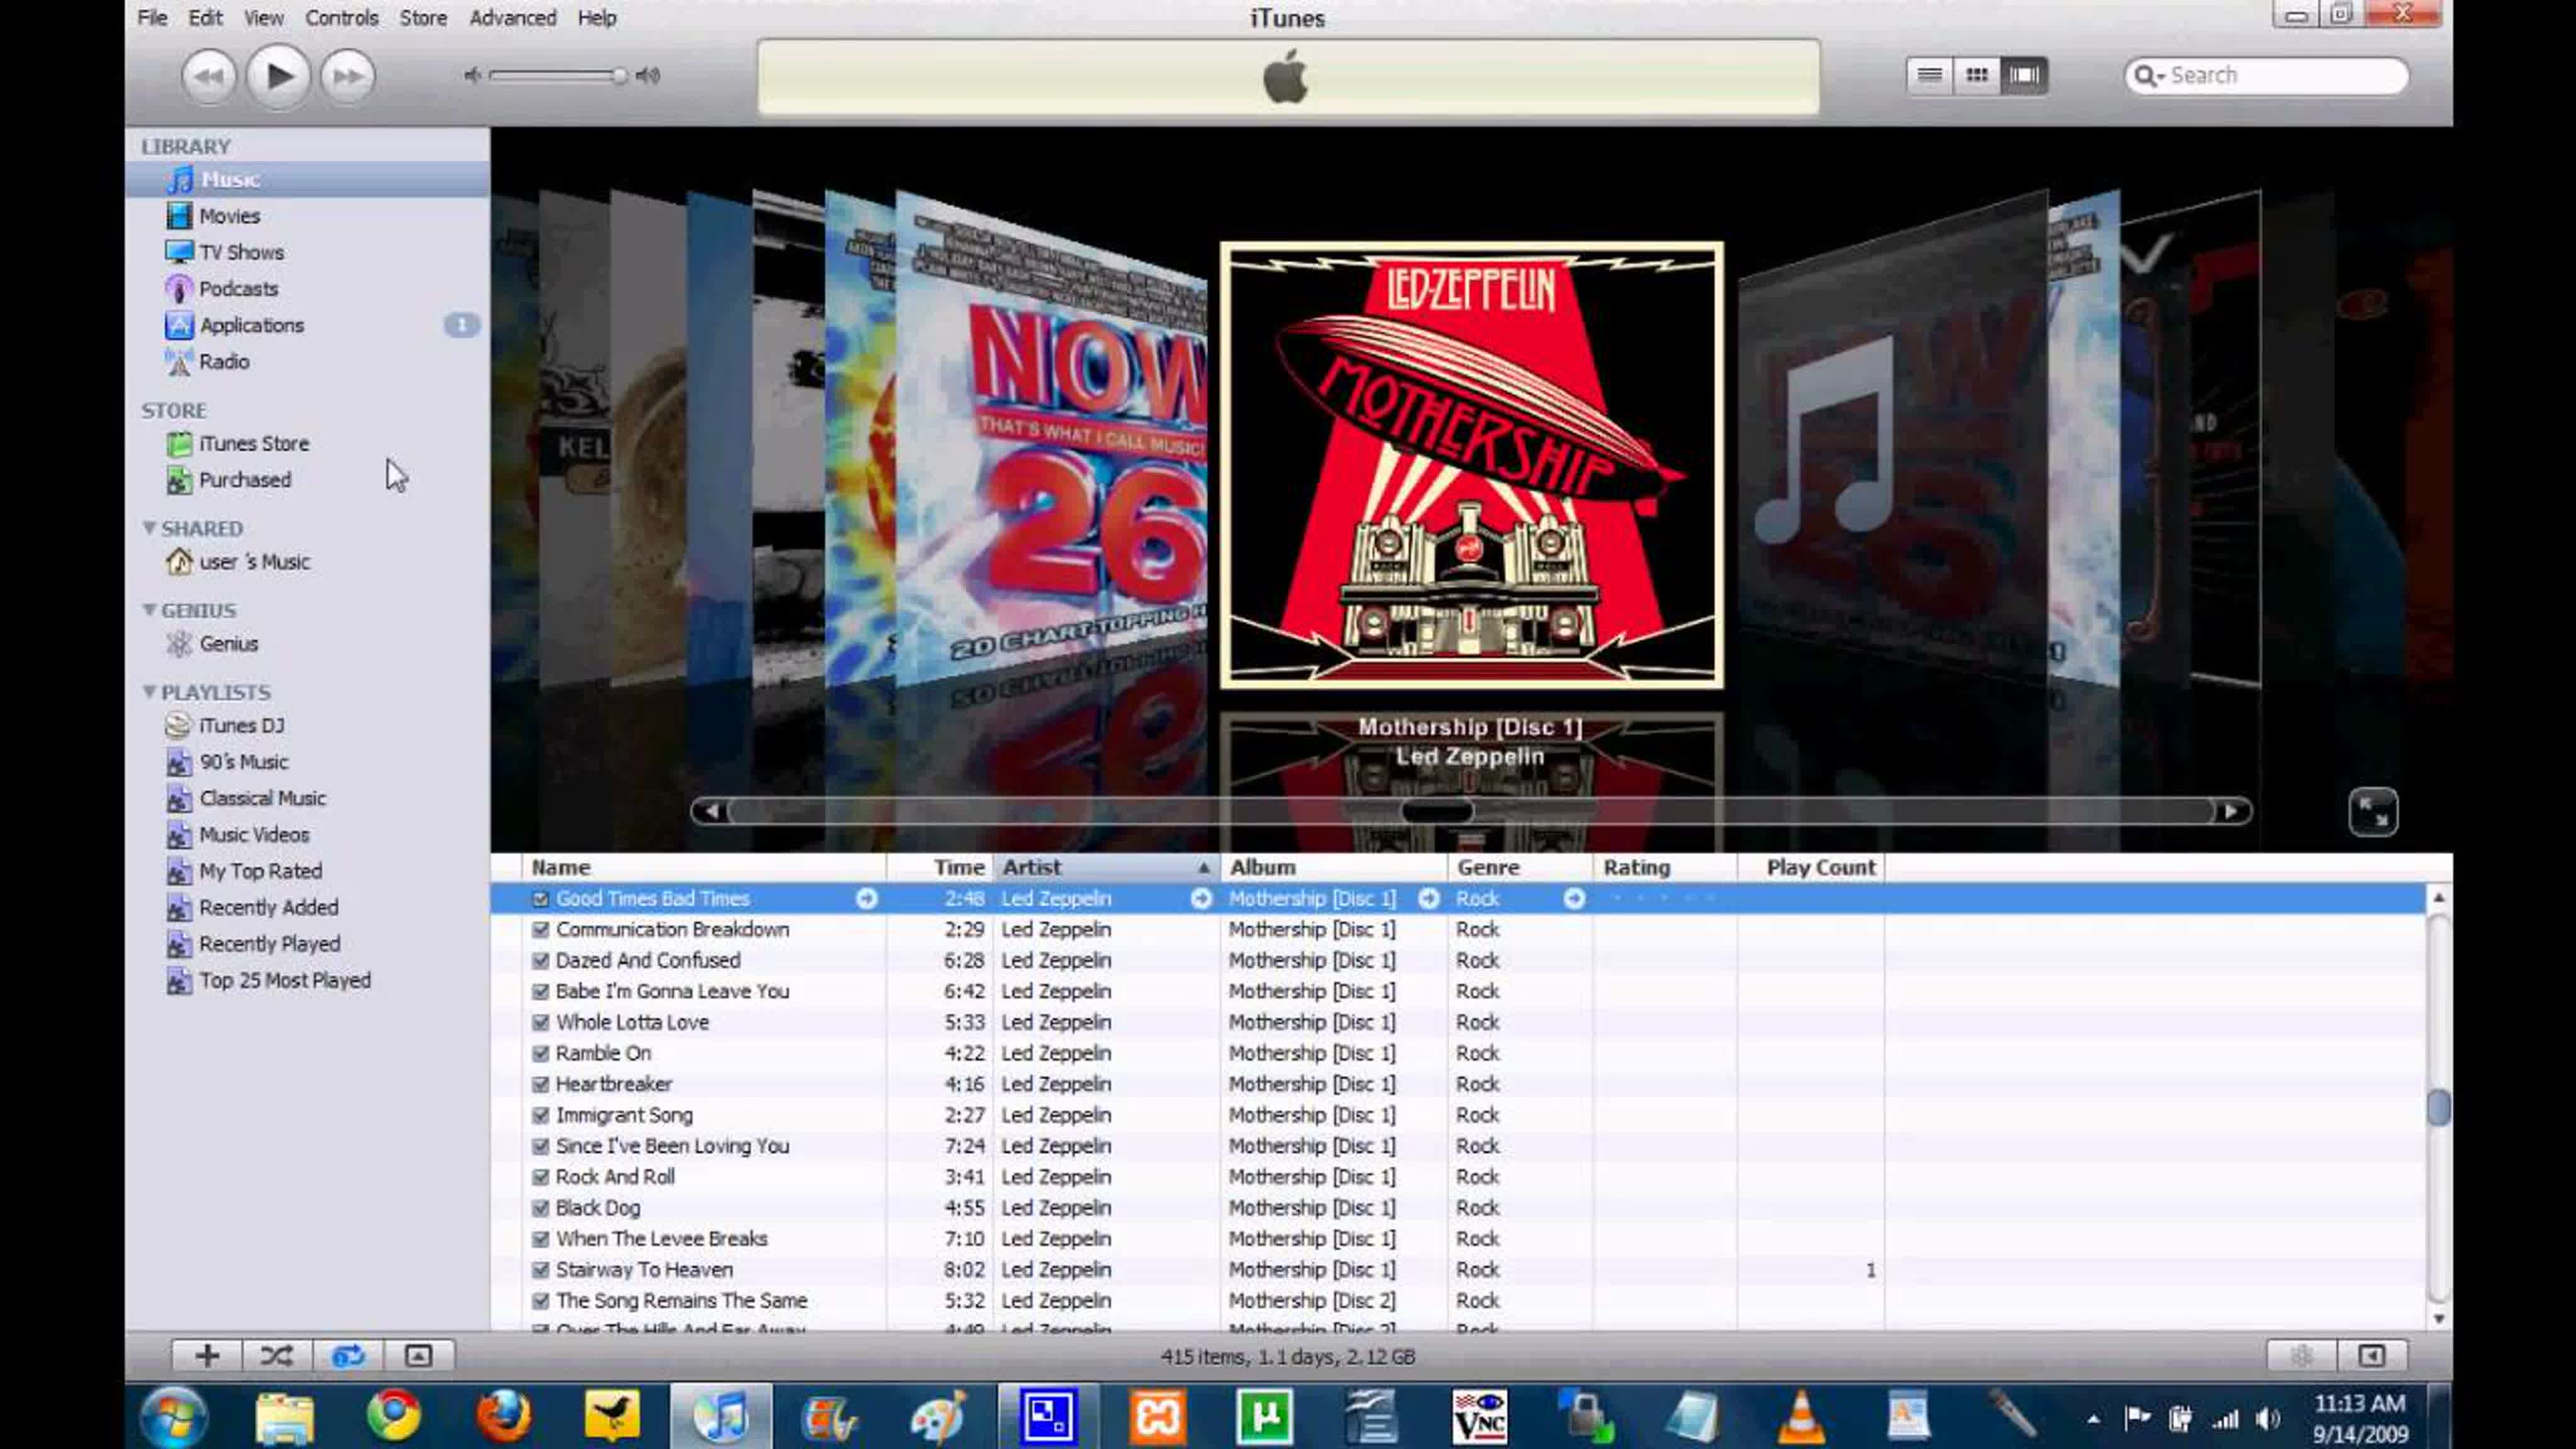Image resolution: width=2576 pixels, height=1449 pixels.
Task: Click the Previous track button
Action: [208, 76]
